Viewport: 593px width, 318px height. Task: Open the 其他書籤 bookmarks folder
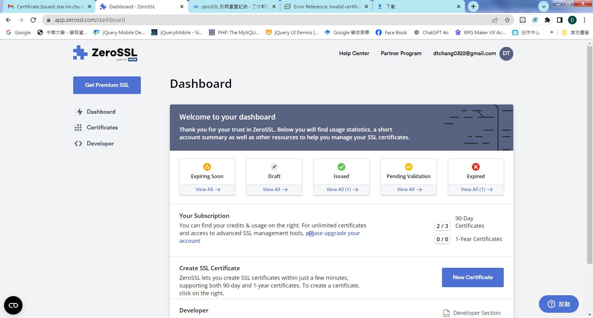coord(575,32)
